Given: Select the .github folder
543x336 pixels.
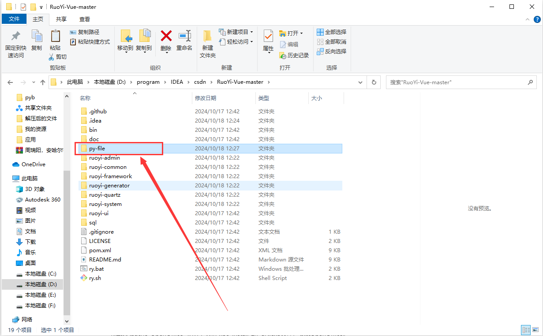Looking at the screenshot, I should pyautogui.click(x=97, y=112).
